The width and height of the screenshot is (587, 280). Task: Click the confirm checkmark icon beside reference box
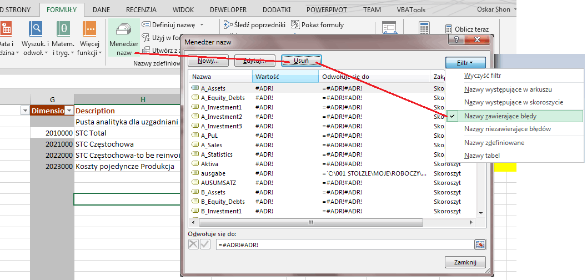(x=205, y=244)
